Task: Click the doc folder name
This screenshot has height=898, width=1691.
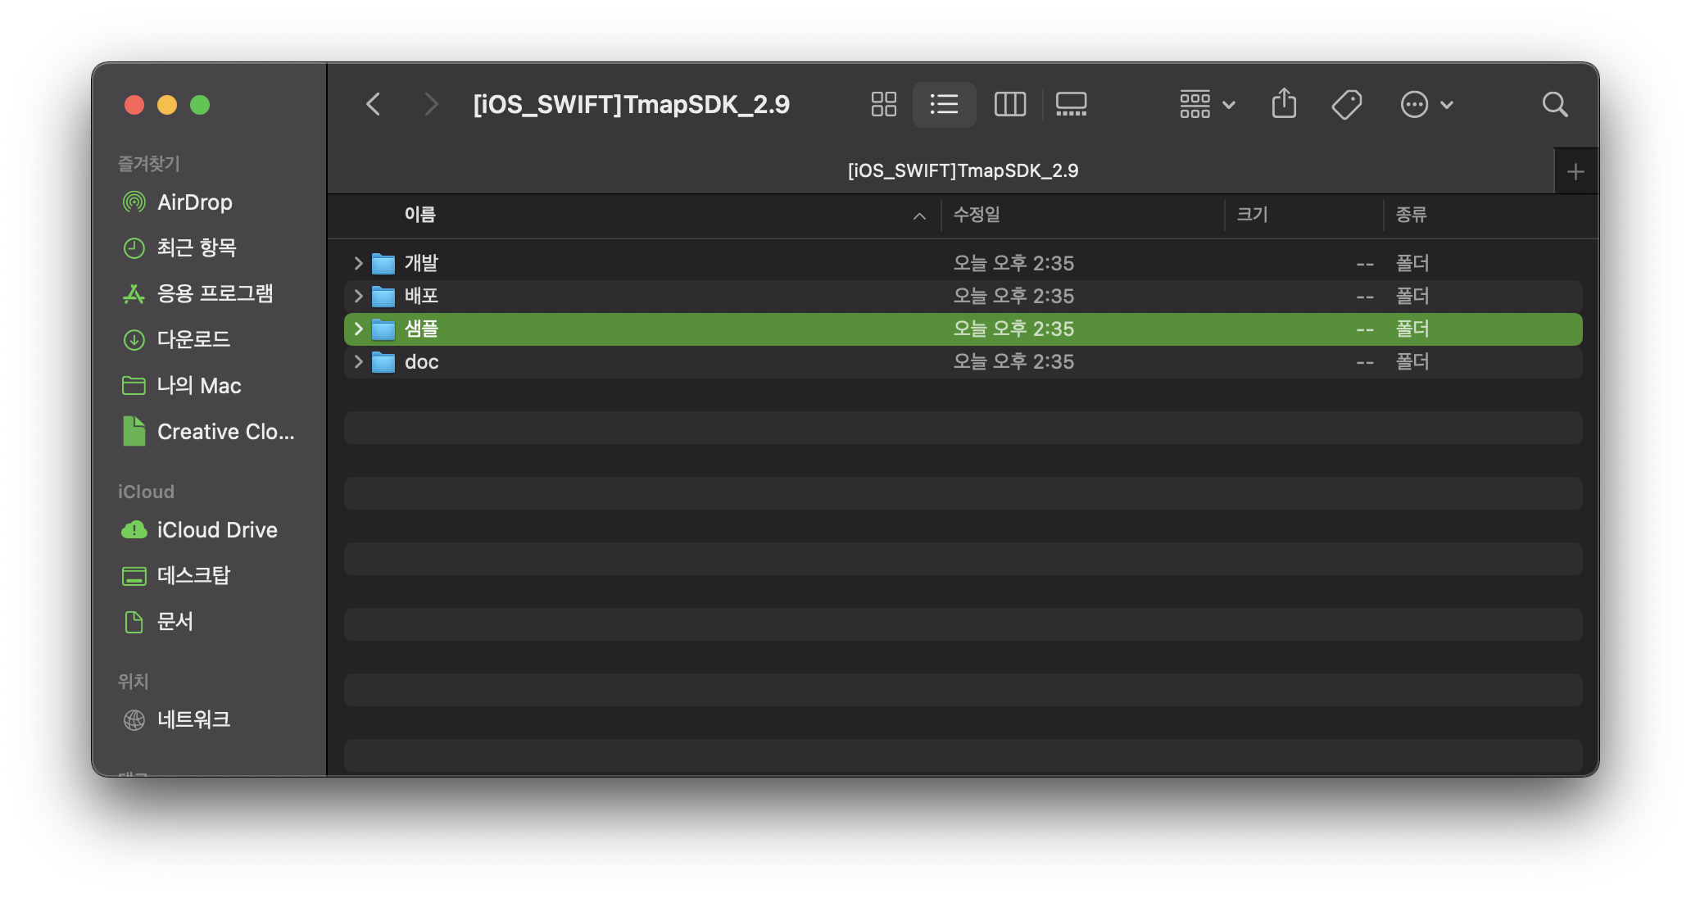Action: click(x=421, y=361)
